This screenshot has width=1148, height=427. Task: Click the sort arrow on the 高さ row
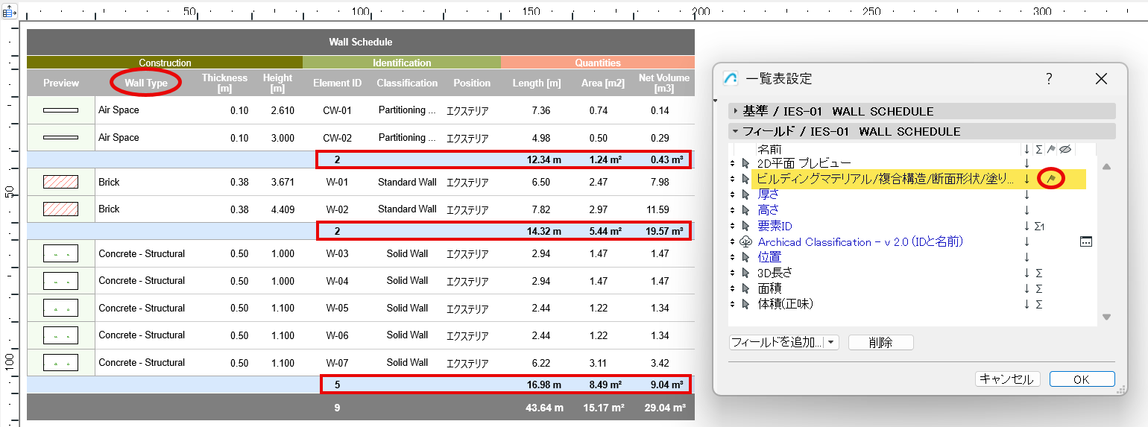pos(1026,210)
